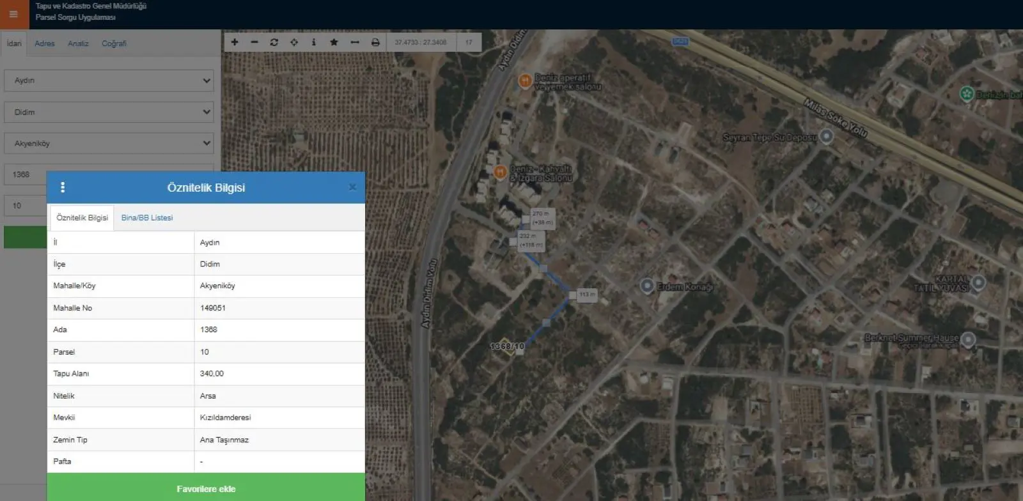The image size is (1023, 501).
Task: Zoom out using the map minus tool
Action: click(x=254, y=42)
